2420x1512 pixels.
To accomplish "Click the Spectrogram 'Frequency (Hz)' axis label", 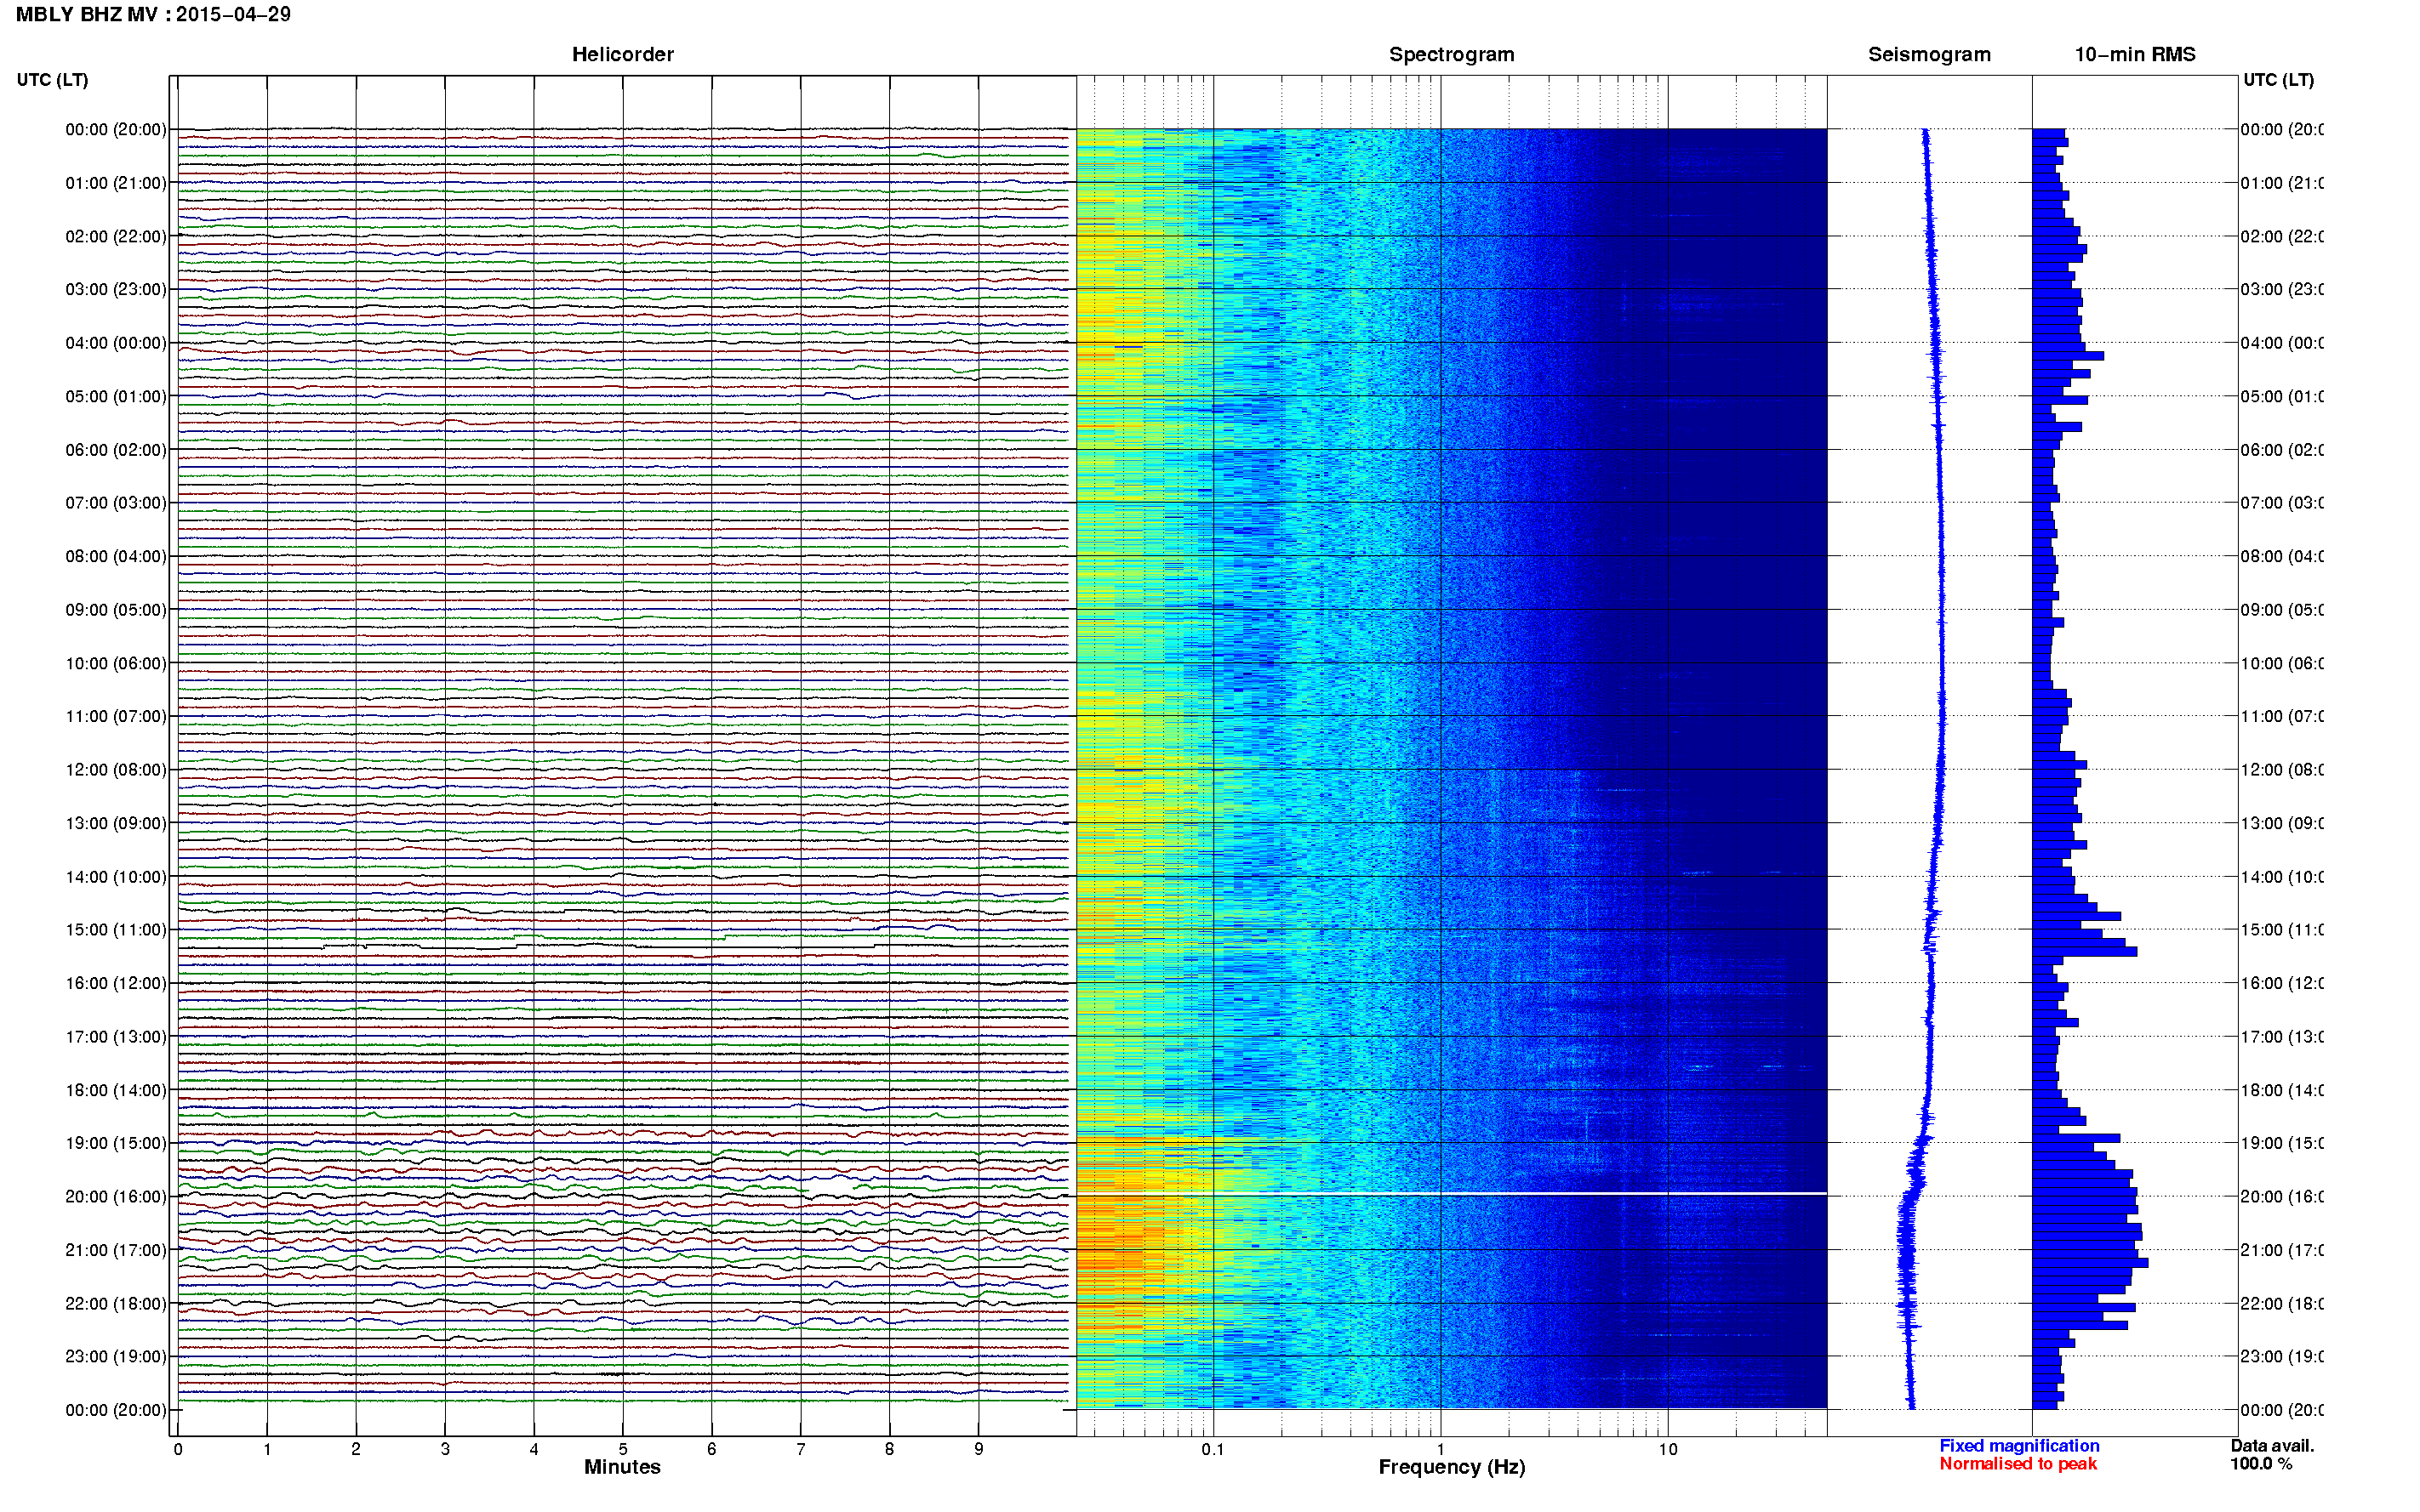I will 1452,1467.
